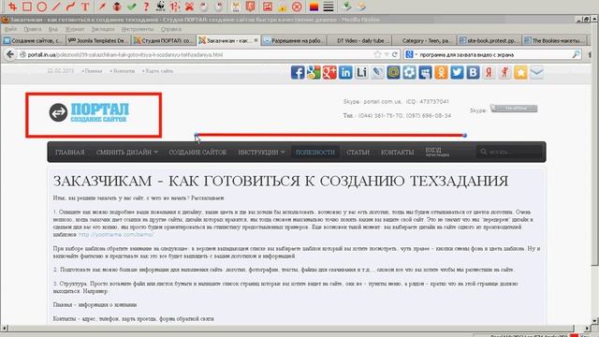Switch to Студия ПОРТАЛ tab
599x337 pixels.
tap(164, 40)
